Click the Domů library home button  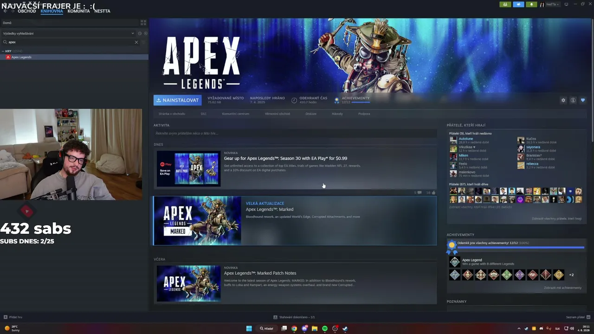coord(70,23)
